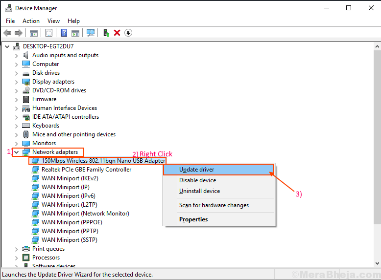This screenshot has width=381, height=280.
Task: Expand the Firmware category
Action: click(17, 99)
